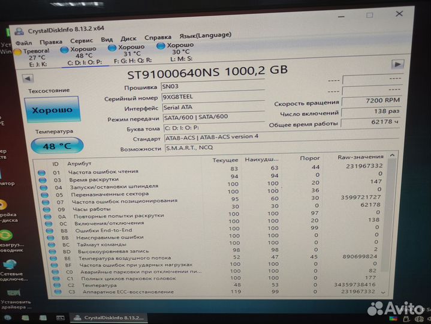Click the Буква тома field
This screenshot has width=431, height=324.
point(215,127)
